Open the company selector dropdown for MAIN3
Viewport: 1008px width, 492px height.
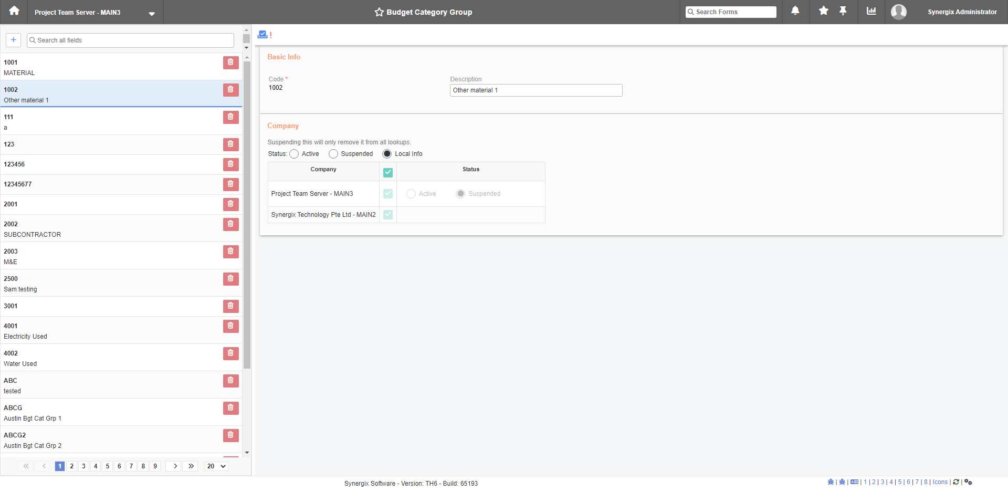(x=152, y=12)
